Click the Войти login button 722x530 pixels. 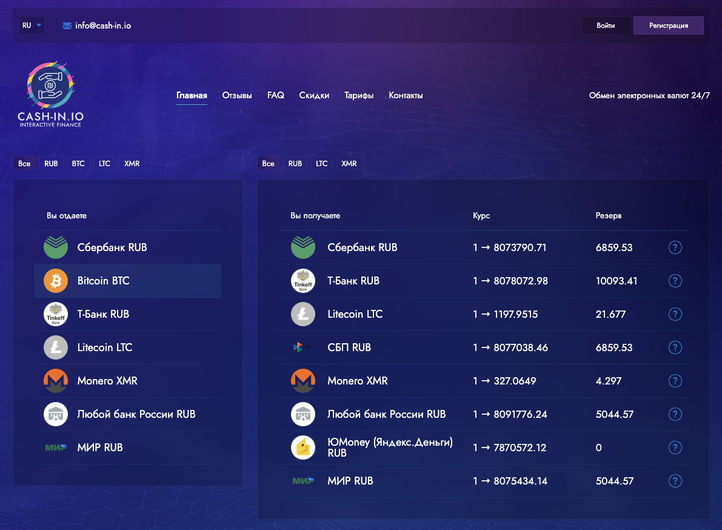(606, 25)
